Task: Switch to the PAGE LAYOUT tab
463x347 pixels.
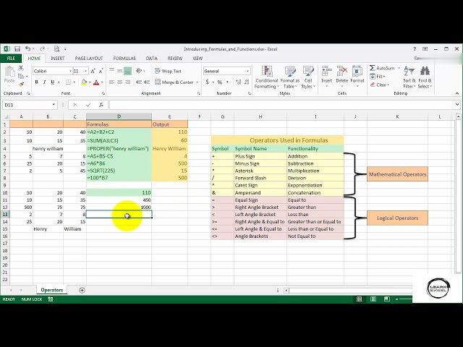Action: point(89,58)
